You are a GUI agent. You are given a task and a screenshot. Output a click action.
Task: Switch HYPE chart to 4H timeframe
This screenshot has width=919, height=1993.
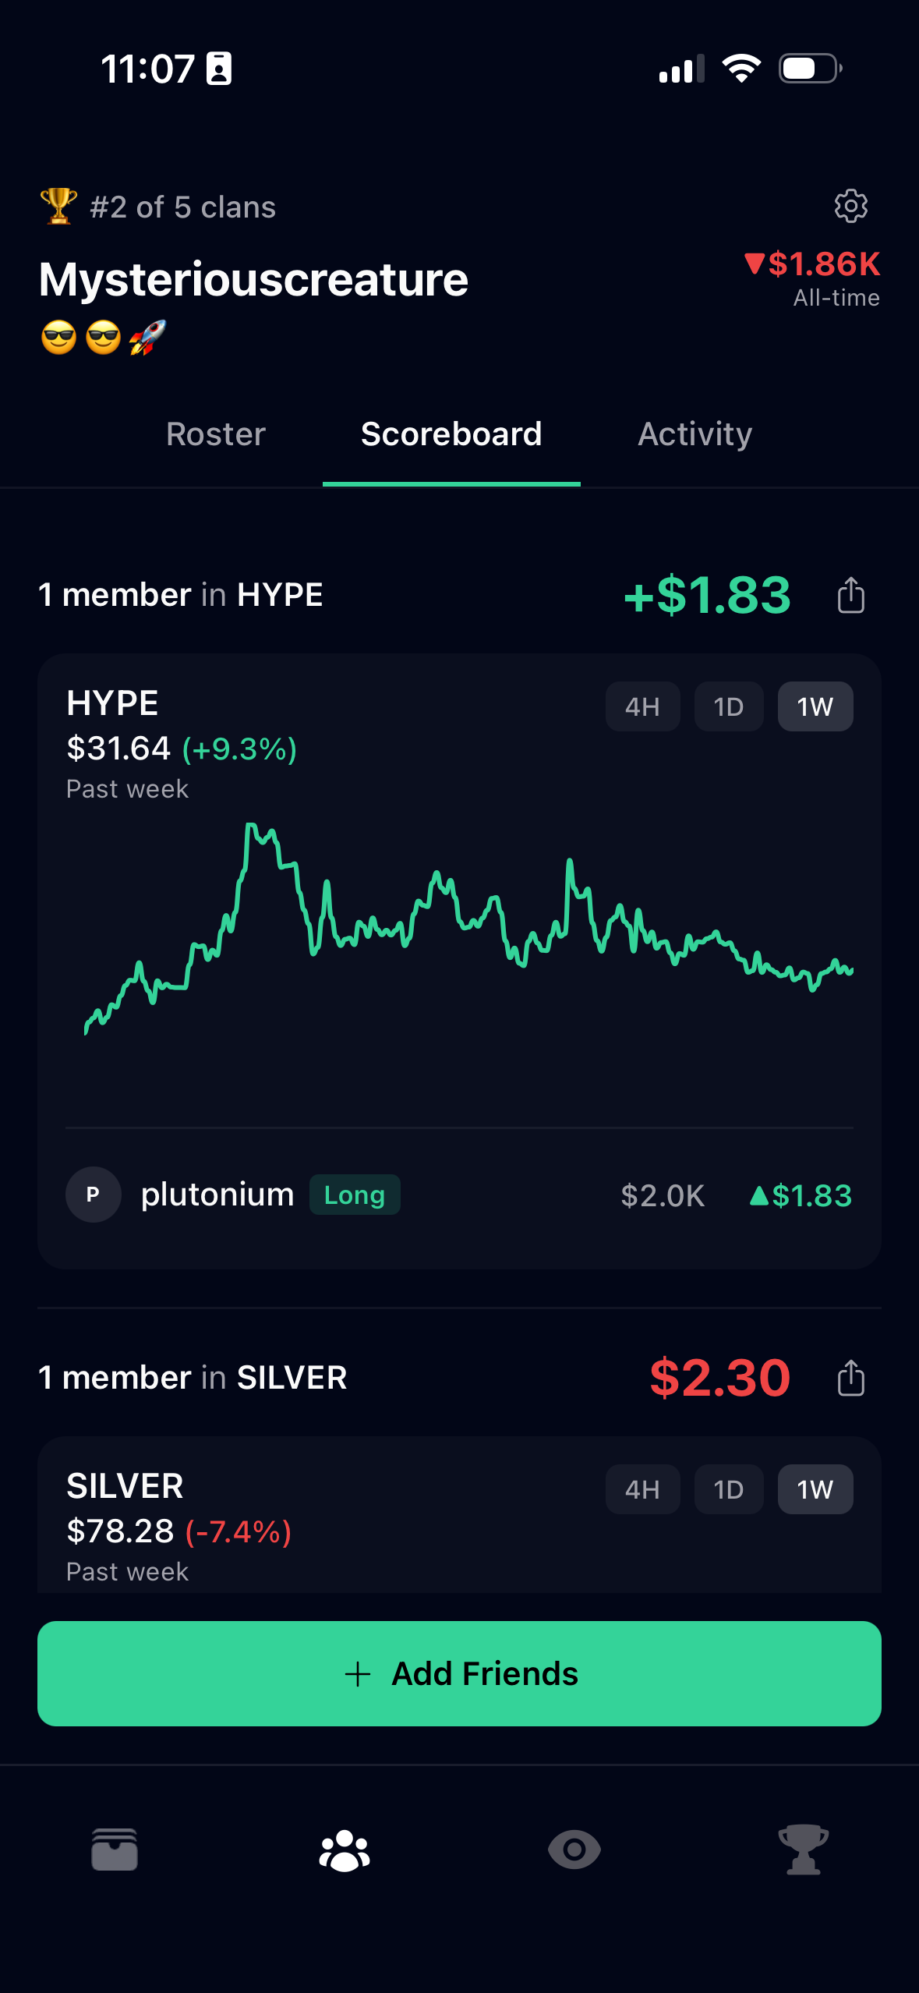[642, 707]
